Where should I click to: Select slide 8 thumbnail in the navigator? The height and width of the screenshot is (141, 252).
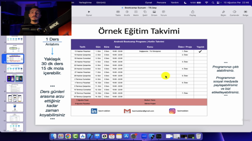coord(15,88)
